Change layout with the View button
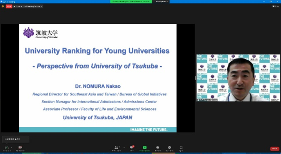The width and height of the screenshot is (281, 154). (276, 6)
